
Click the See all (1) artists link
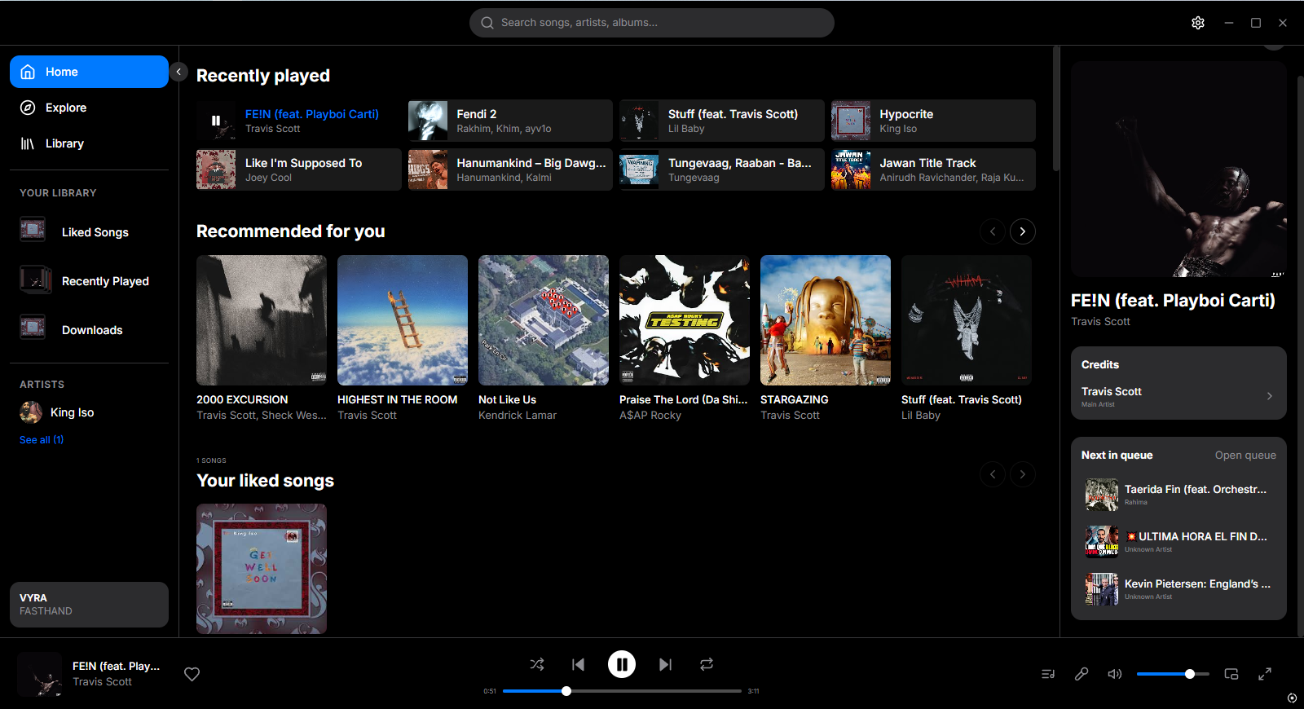(42, 439)
